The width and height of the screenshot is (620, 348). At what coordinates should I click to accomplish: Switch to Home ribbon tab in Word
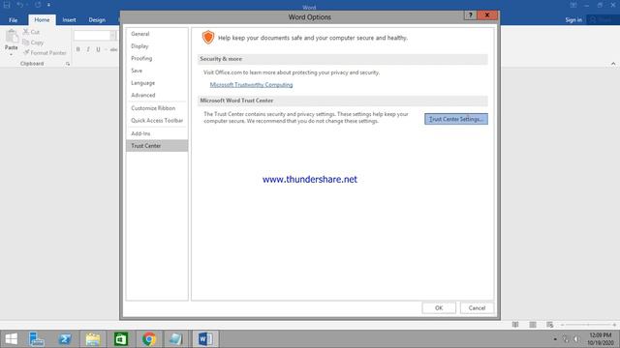(42, 19)
